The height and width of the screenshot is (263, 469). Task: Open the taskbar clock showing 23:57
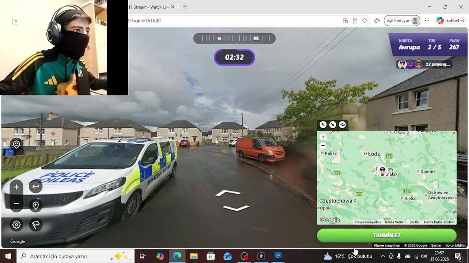pos(439,256)
